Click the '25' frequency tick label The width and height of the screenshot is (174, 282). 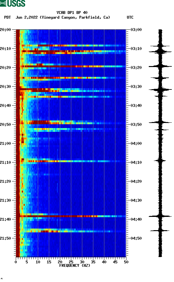point(71,262)
